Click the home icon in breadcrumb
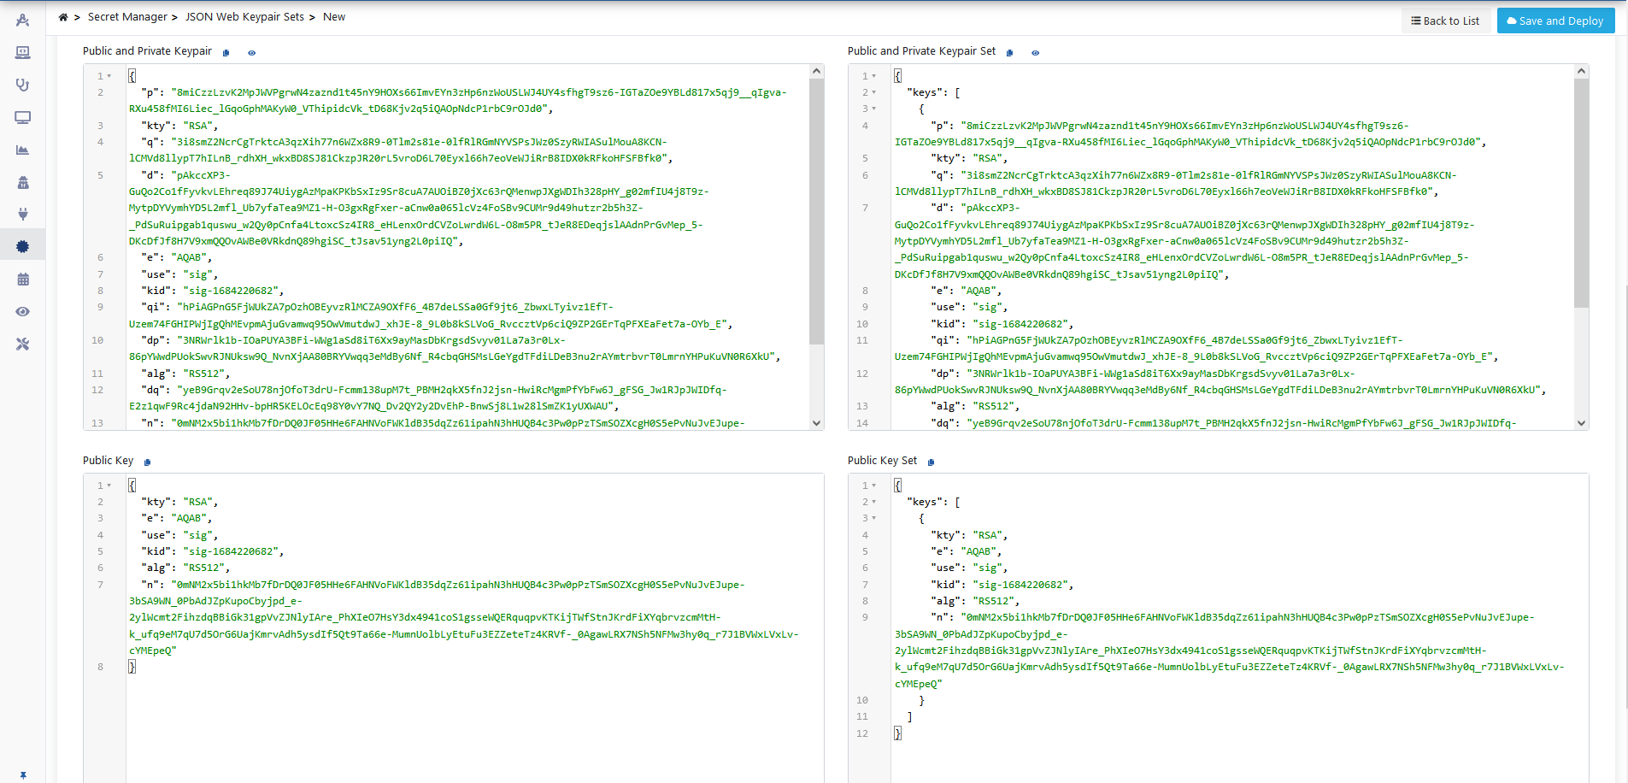Viewport: 1628px width, 783px height. tap(63, 17)
